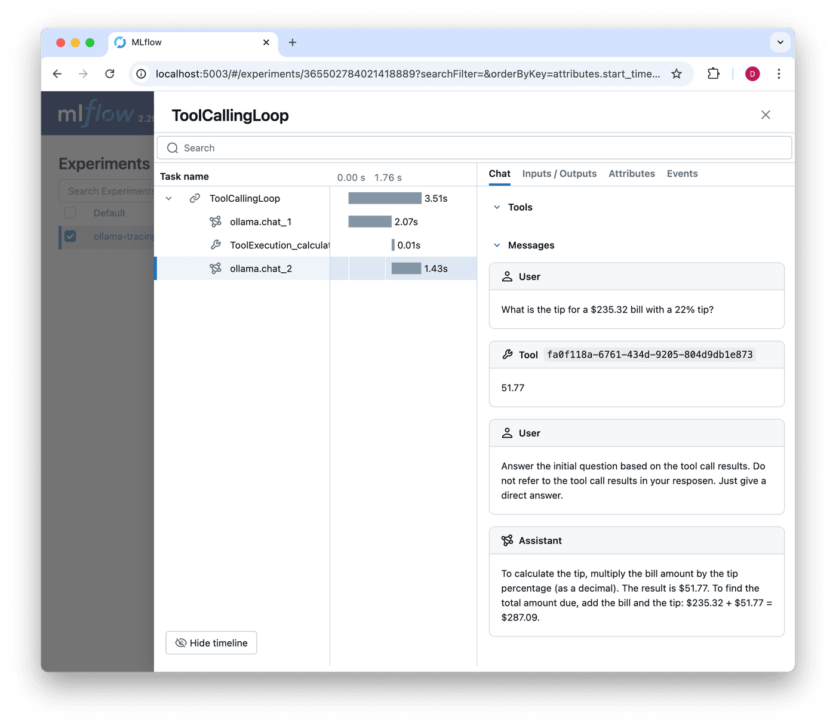The width and height of the screenshot is (836, 726).
Task: Check the Default experiment checkbox
Action: [70, 213]
